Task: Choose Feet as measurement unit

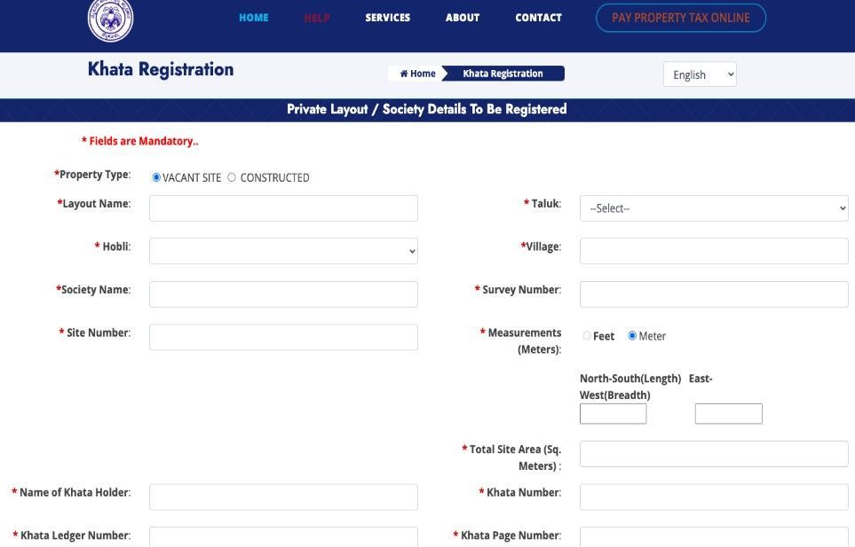Action: 587,336
